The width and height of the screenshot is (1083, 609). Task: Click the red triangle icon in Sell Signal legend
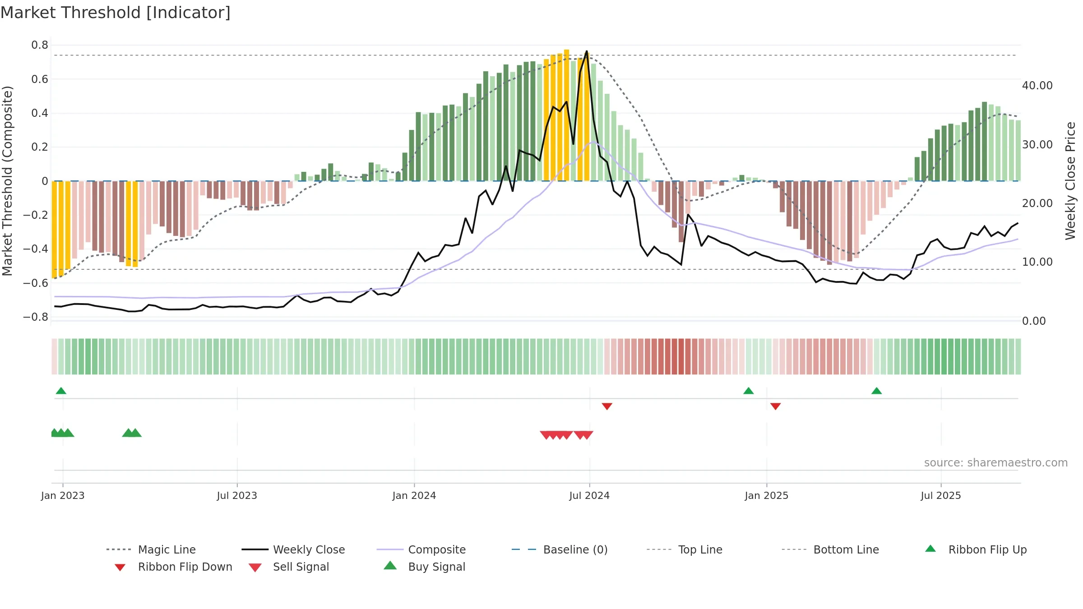pos(255,567)
